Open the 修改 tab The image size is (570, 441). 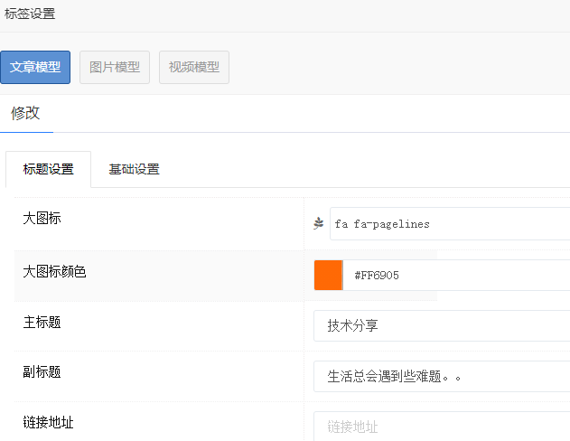(x=25, y=114)
